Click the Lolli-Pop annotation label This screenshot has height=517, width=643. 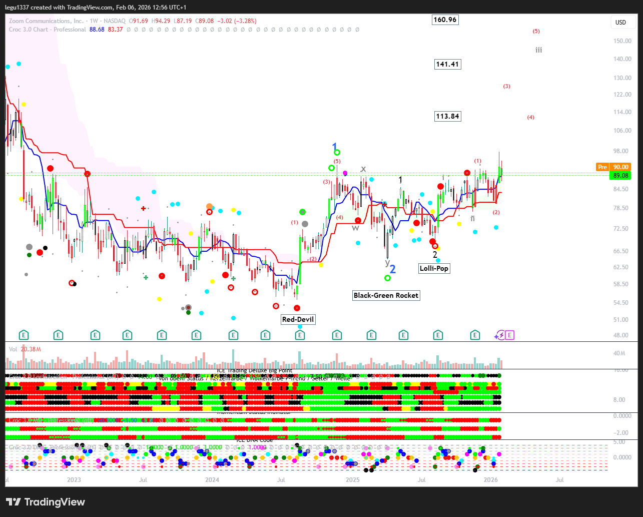point(434,268)
